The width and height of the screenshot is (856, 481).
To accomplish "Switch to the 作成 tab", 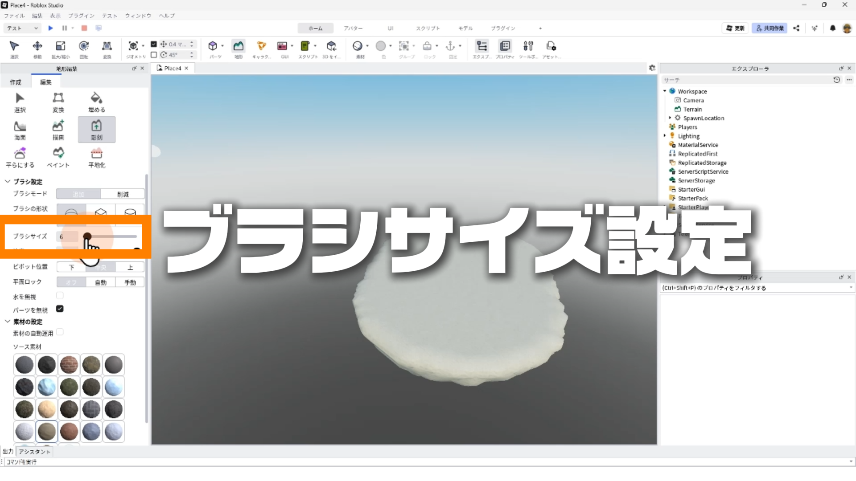I will pyautogui.click(x=16, y=82).
